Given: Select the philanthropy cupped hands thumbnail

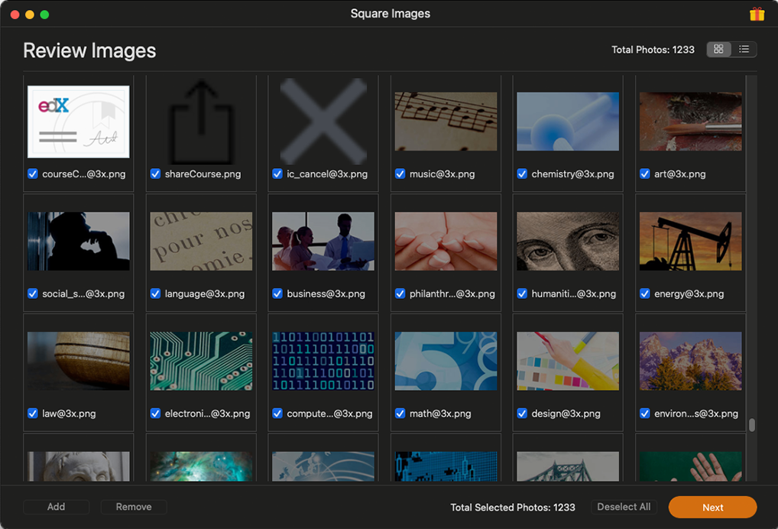Looking at the screenshot, I should coord(446,241).
